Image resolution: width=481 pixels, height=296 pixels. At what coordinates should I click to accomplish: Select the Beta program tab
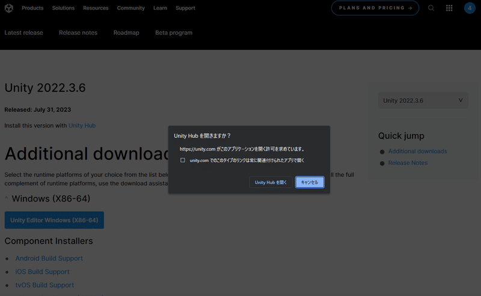[x=174, y=32]
